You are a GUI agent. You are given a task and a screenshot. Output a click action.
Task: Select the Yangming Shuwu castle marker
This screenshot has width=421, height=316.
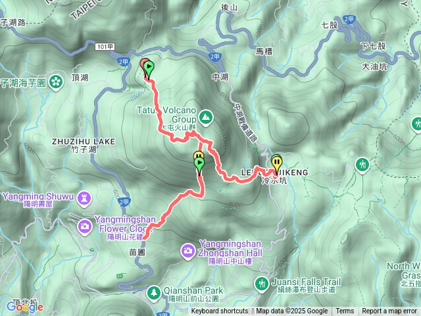[84, 199]
